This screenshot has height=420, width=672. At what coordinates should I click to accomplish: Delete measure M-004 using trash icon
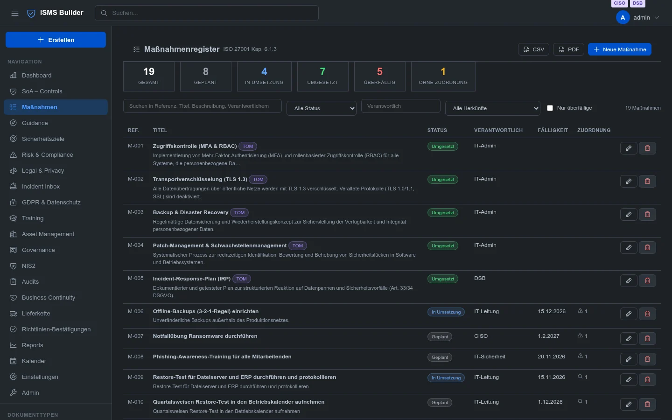coord(647,248)
